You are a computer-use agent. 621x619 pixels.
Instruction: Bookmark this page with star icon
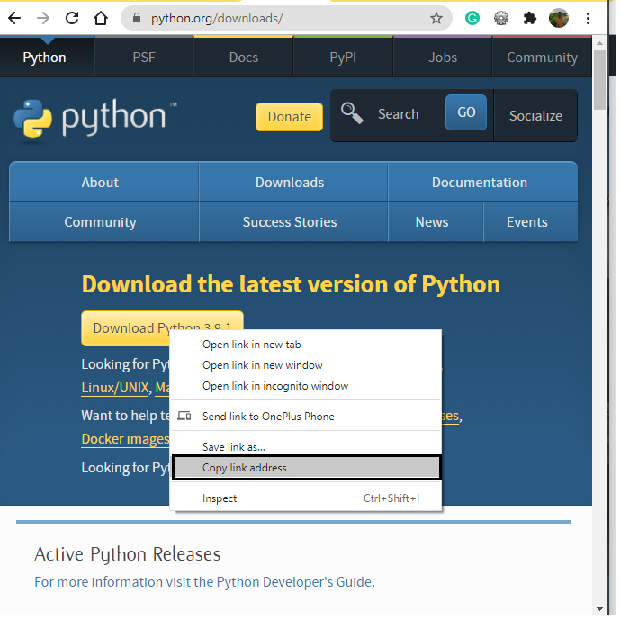click(x=436, y=18)
